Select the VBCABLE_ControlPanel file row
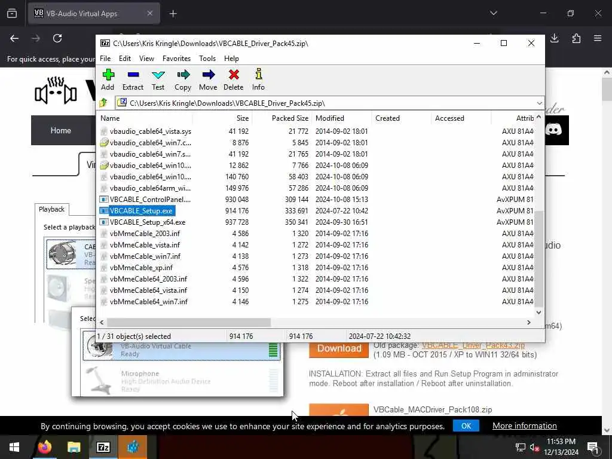The width and height of the screenshot is (612, 459). [x=316, y=200]
